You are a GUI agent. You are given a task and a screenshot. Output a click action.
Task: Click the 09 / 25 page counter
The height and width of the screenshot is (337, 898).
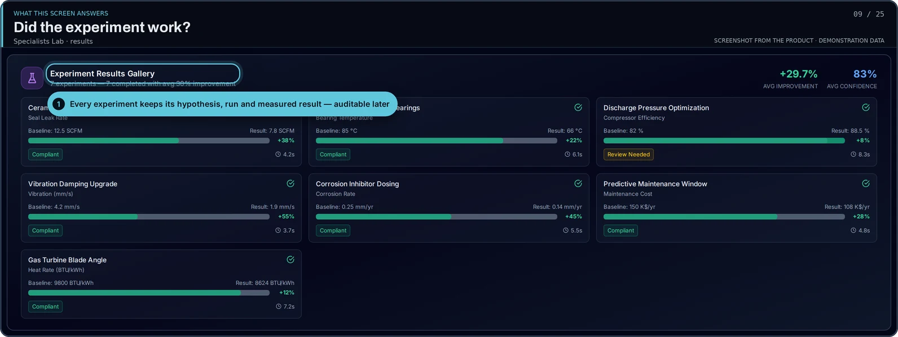pos(869,14)
